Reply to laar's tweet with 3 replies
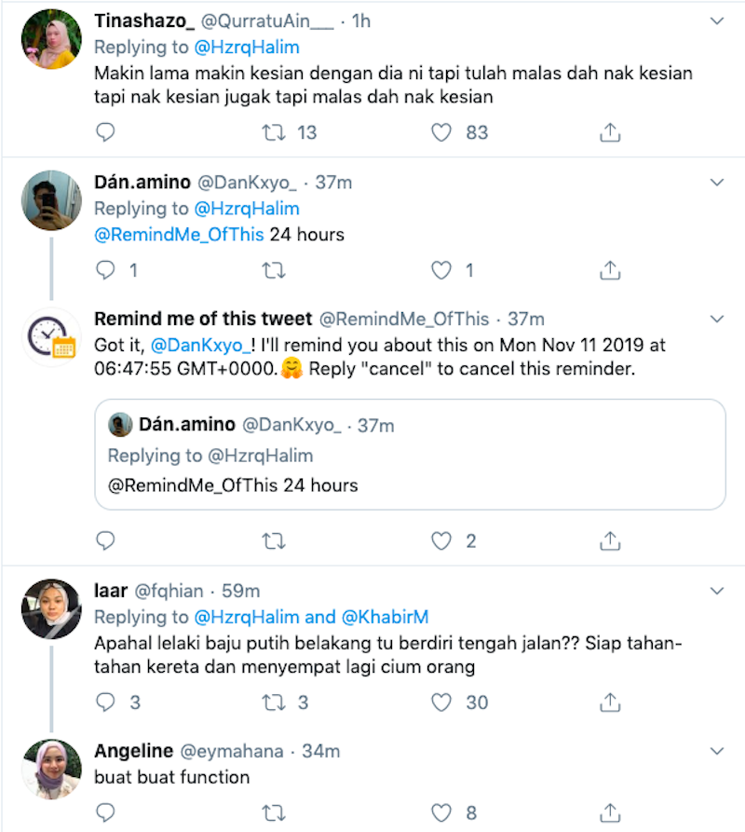Screen dimensions: 745x832 coord(106,702)
